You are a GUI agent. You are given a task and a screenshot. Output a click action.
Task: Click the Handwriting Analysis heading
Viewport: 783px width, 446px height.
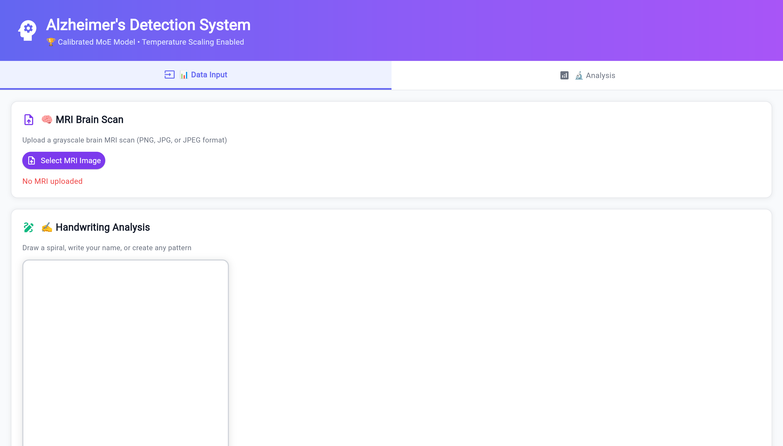pos(102,227)
